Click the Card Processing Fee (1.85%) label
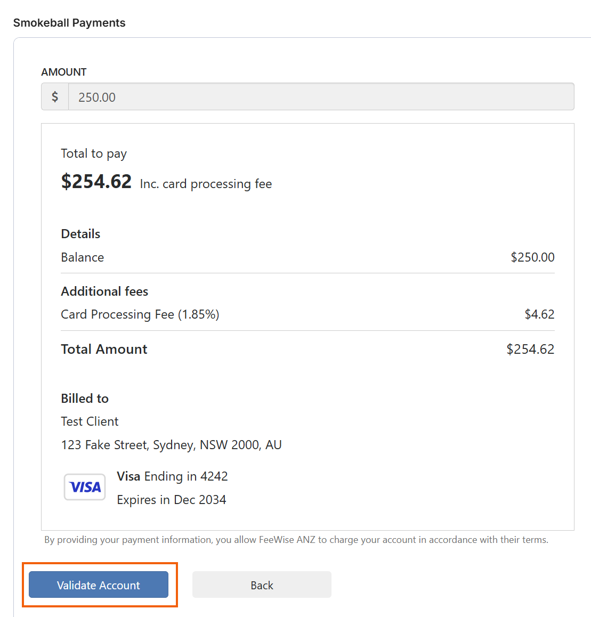The height and width of the screenshot is (617, 591). pos(140,314)
